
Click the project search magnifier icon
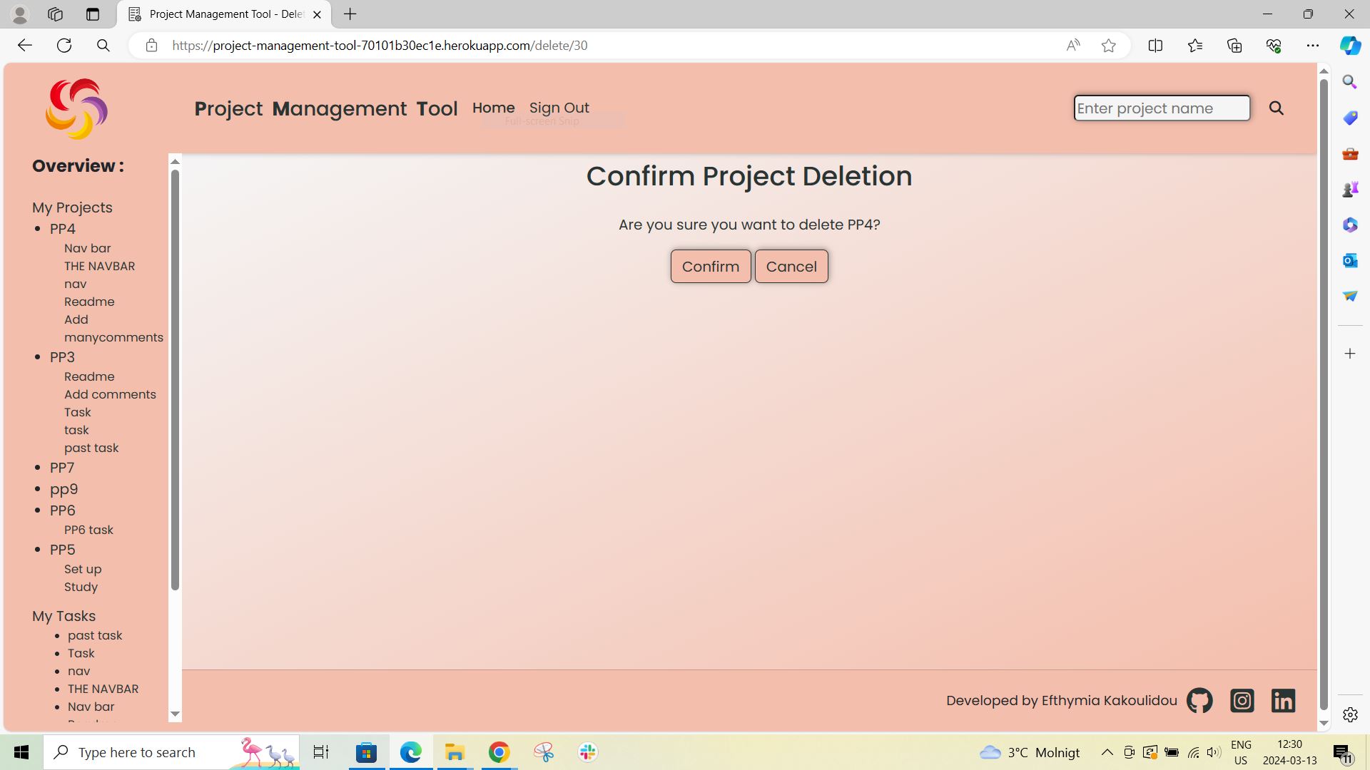(x=1277, y=108)
